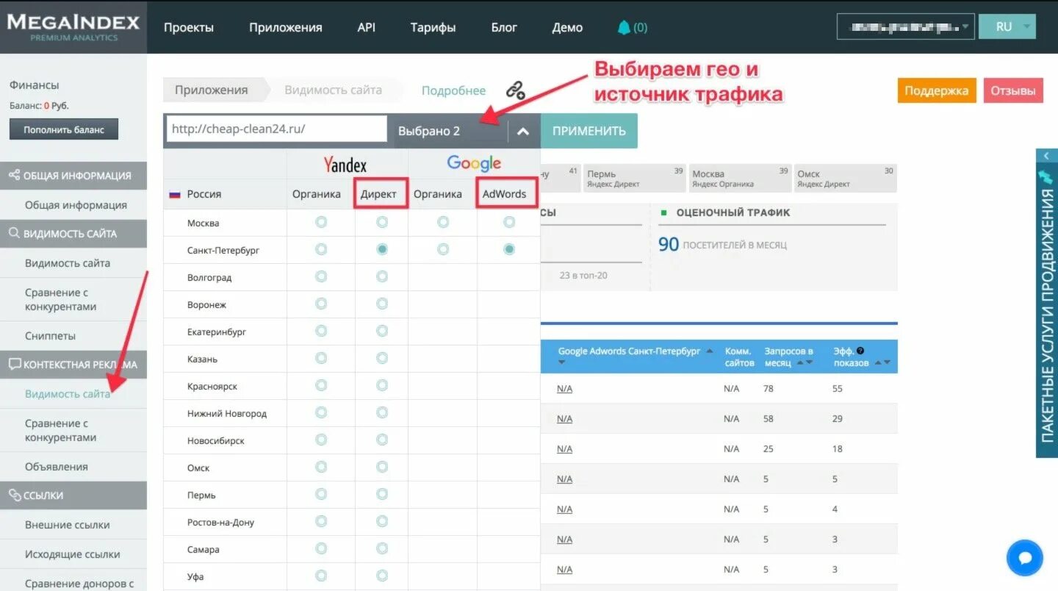Viewport: 1058px width, 591px height.
Task: Open the API menu item
Action: [x=367, y=27]
